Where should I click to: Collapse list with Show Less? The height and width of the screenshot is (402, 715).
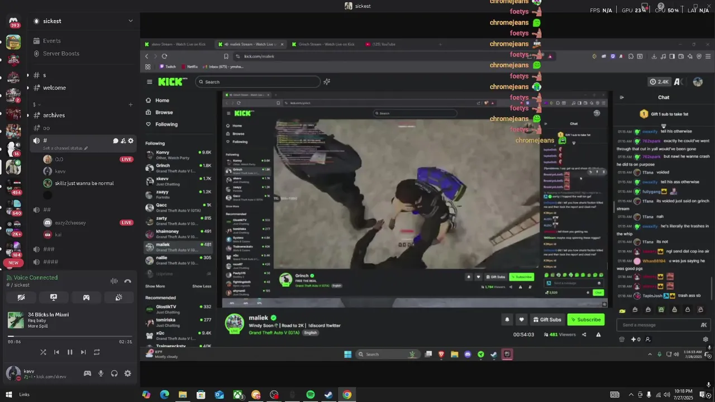(202, 286)
